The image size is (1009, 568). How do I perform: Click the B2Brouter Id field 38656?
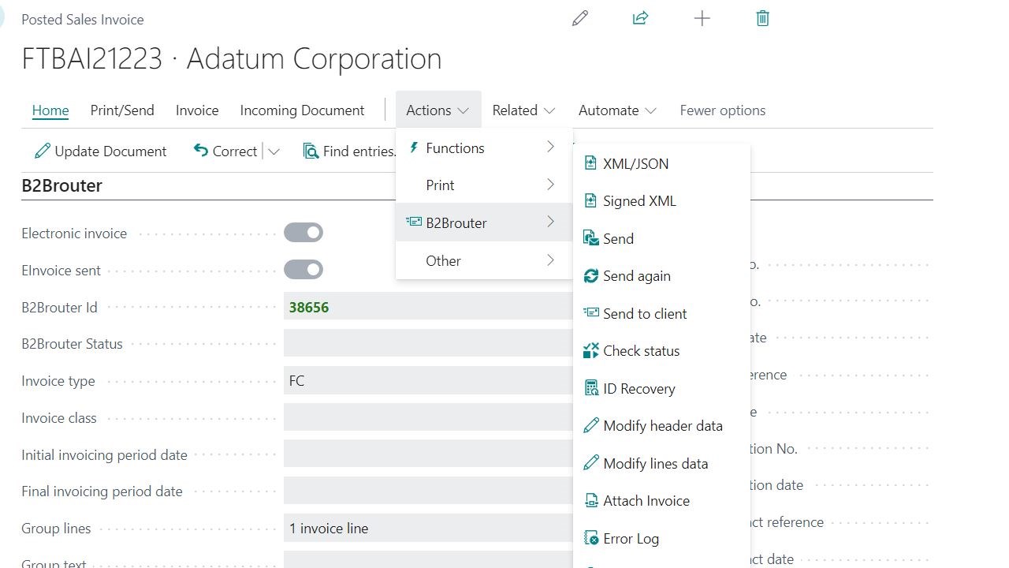pyautogui.click(x=428, y=307)
